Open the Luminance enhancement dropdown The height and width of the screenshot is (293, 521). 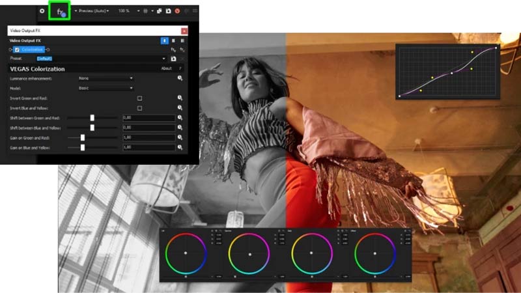click(x=106, y=78)
